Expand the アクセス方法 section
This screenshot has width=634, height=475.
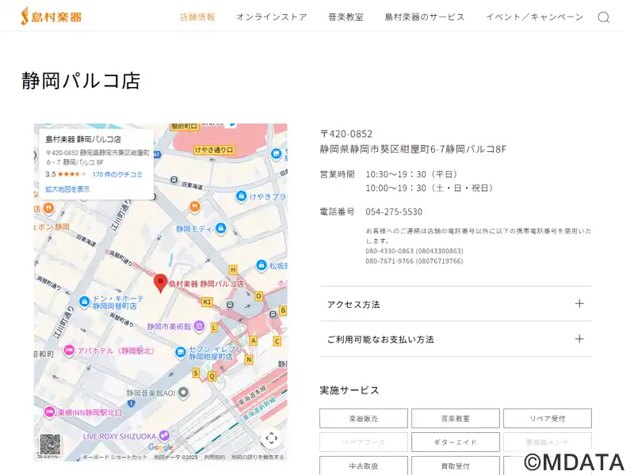455,304
